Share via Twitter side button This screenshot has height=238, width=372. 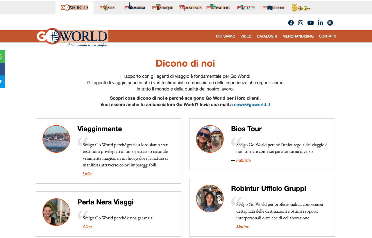(x=2, y=82)
